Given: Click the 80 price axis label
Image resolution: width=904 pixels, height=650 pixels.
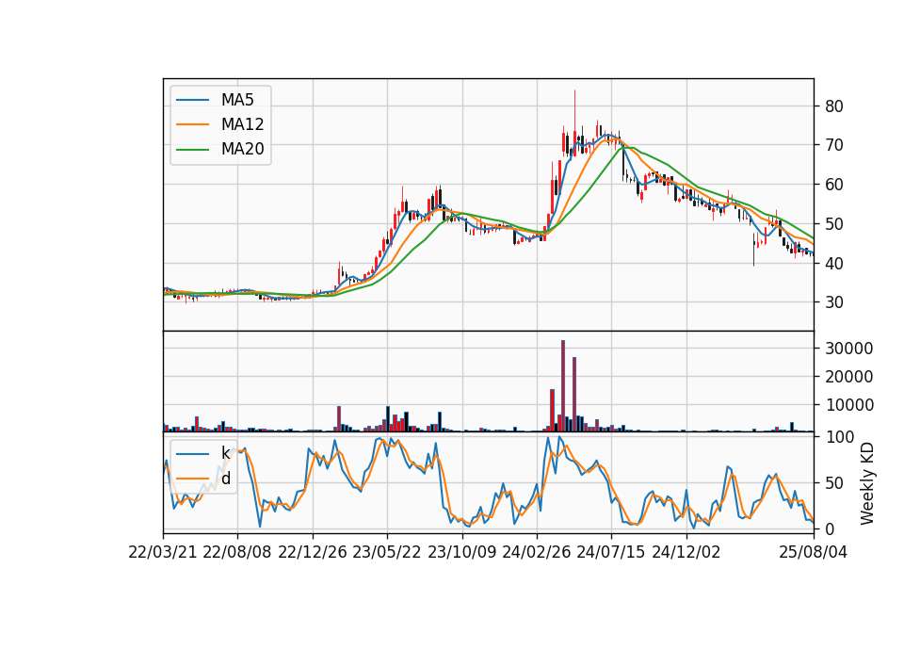Looking at the screenshot, I should (834, 106).
